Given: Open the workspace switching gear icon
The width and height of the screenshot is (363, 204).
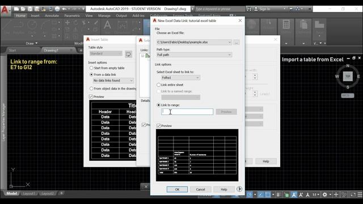Looking at the screenshot, I should 325,194.
